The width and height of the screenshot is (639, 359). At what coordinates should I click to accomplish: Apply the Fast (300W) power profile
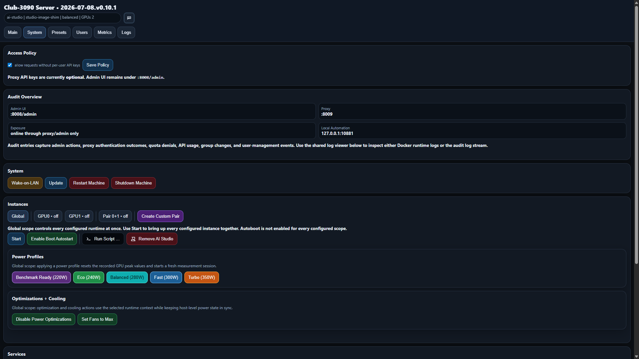click(x=166, y=278)
